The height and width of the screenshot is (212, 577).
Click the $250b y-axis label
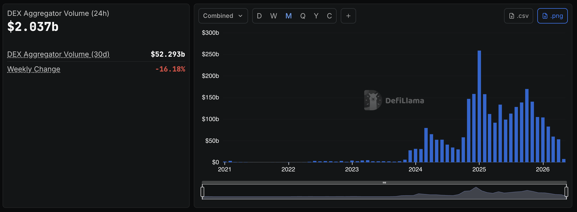tap(210, 54)
